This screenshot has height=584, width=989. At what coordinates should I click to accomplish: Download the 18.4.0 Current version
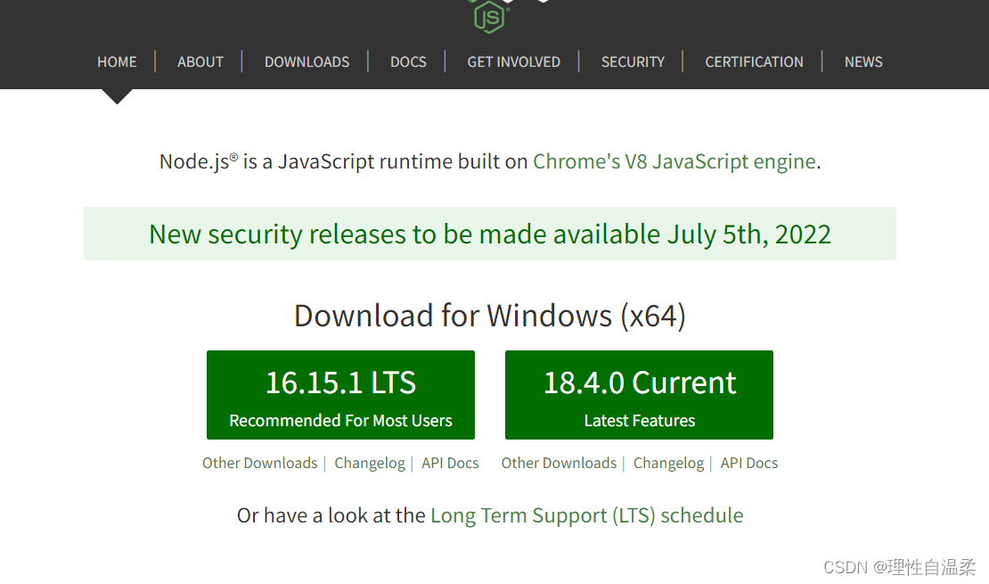639,395
